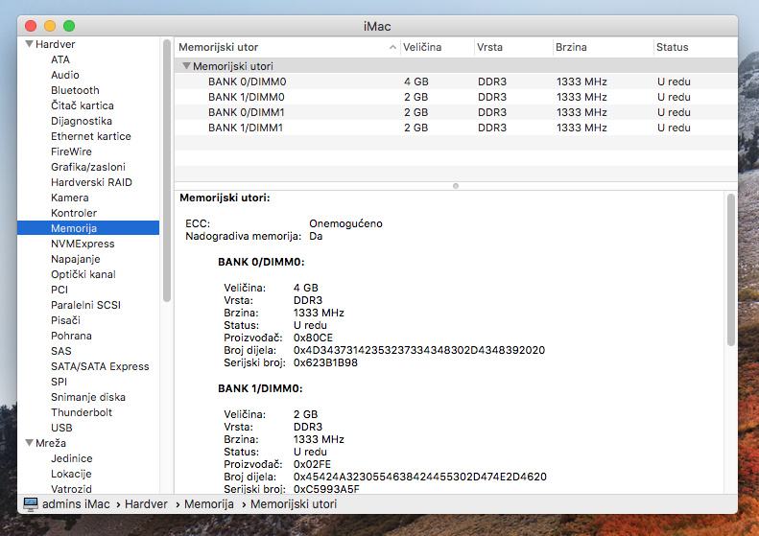Click Onemogućeno ECC value
The width and height of the screenshot is (759, 536).
pyautogui.click(x=345, y=223)
